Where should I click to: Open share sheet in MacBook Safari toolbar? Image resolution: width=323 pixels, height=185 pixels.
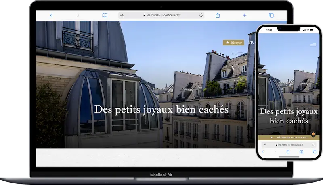pyautogui.click(x=218, y=15)
